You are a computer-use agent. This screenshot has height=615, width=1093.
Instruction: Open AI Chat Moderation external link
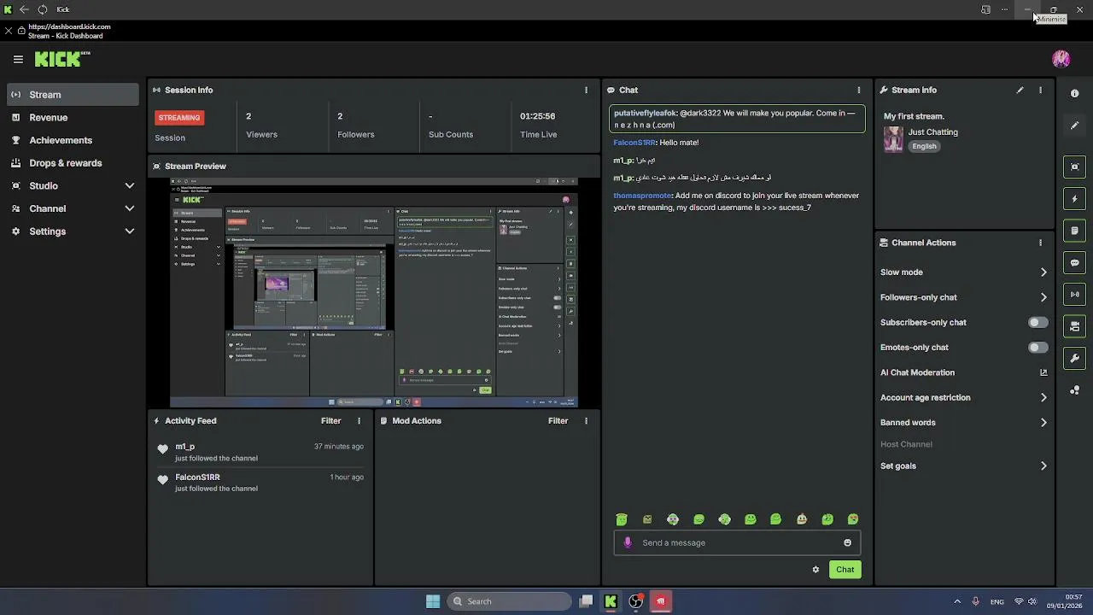[x=1043, y=372]
